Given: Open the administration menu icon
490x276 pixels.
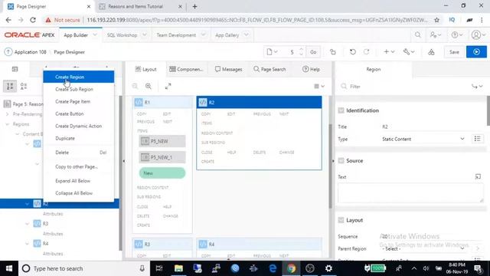Looking at the screenshot, I should [x=436, y=35].
